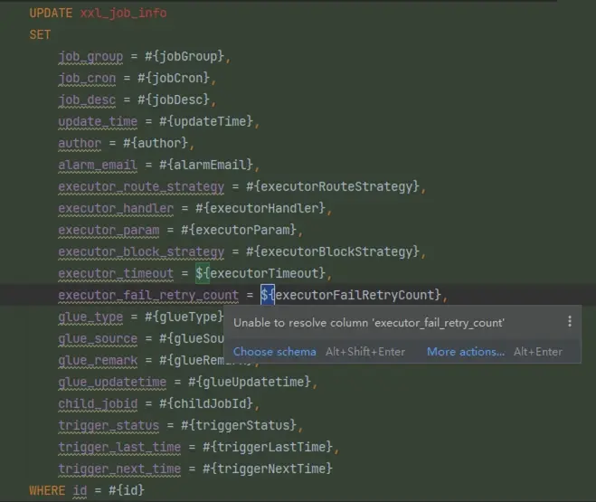Click the executor_fail_retry_count column name
The width and height of the screenshot is (596, 502).
pyautogui.click(x=148, y=295)
